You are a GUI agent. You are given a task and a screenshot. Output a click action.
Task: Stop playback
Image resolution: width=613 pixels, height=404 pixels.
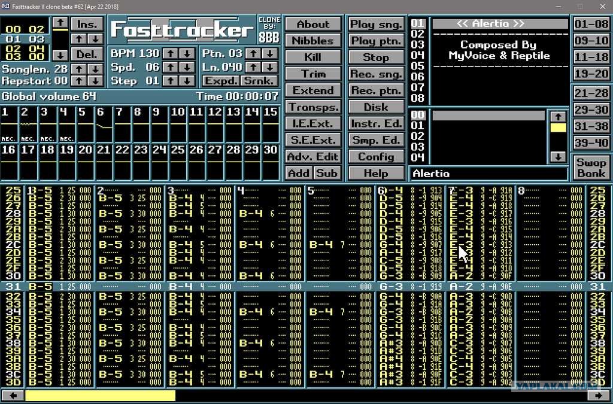(x=376, y=57)
